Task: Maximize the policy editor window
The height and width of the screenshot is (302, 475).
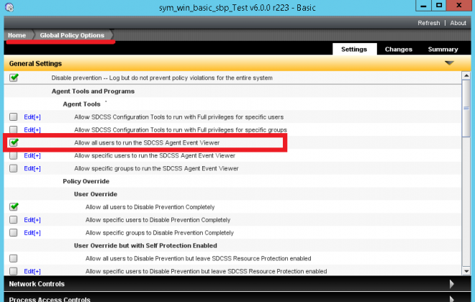Action: pyautogui.click(x=439, y=6)
